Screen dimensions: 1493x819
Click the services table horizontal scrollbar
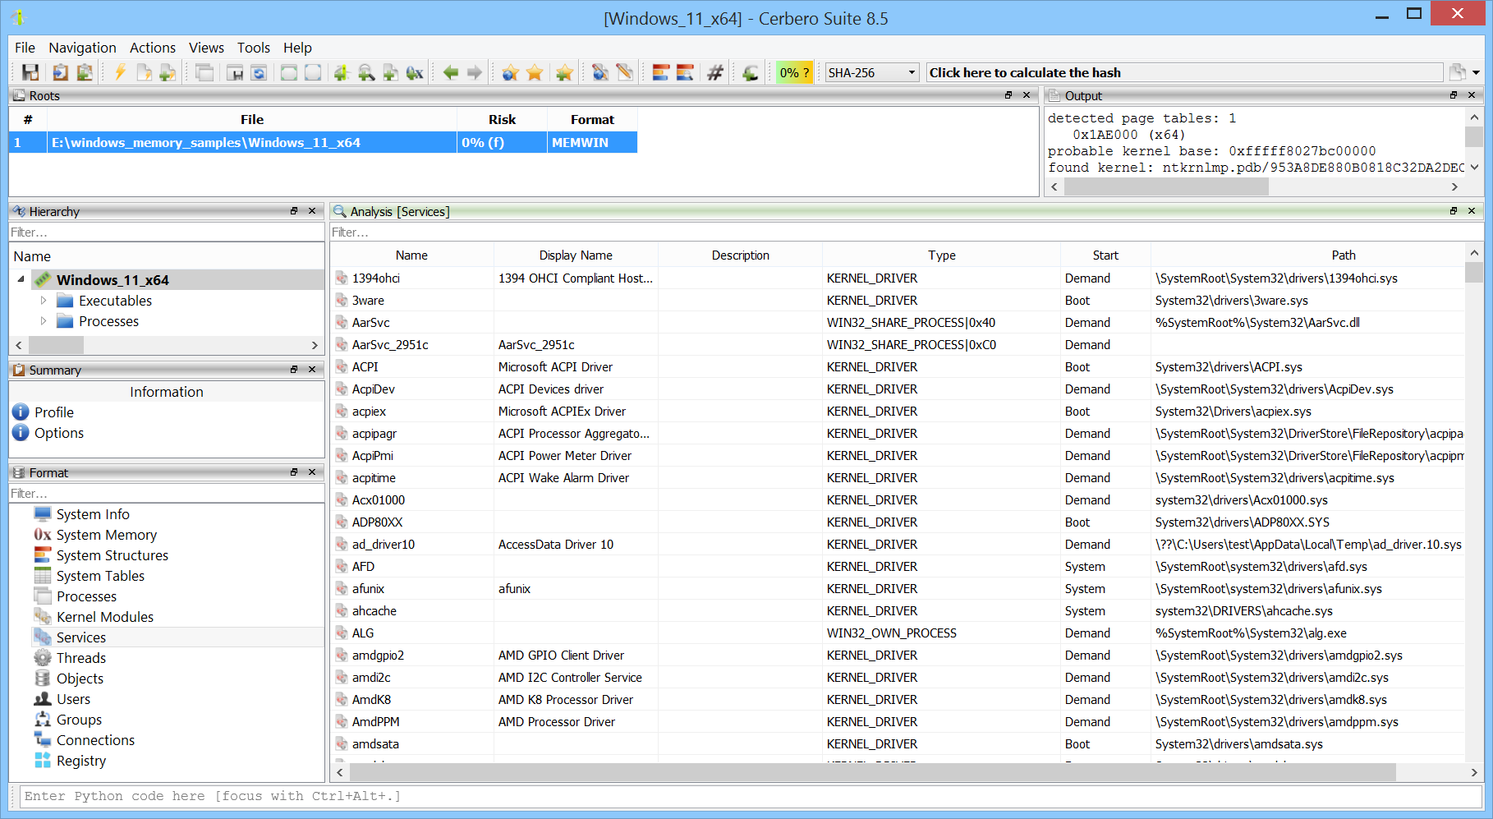click(x=872, y=772)
